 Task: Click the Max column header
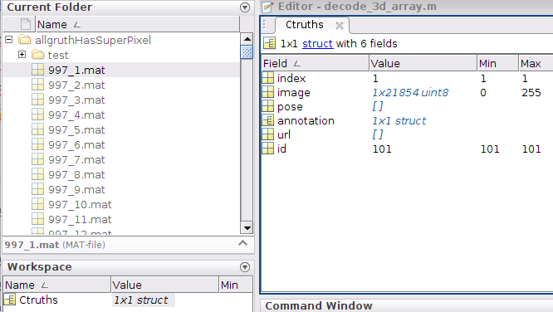click(536, 63)
